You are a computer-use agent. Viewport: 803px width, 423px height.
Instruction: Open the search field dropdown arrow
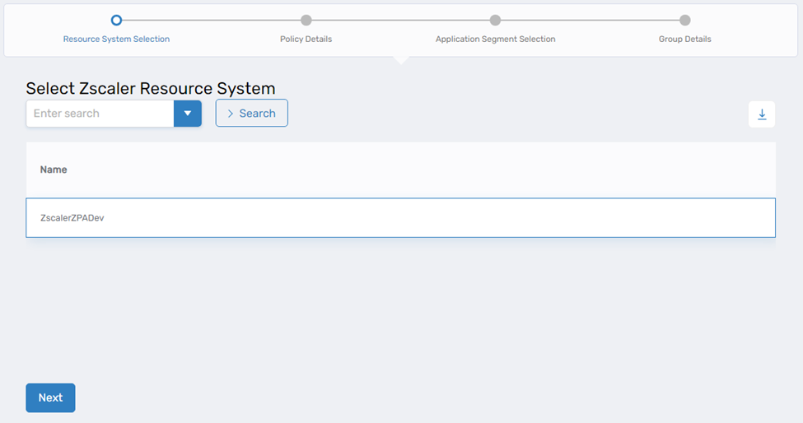point(188,114)
